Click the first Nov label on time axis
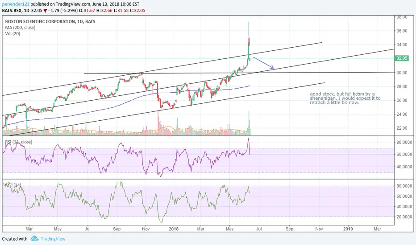The height and width of the screenshot is (245, 416). pos(146,229)
